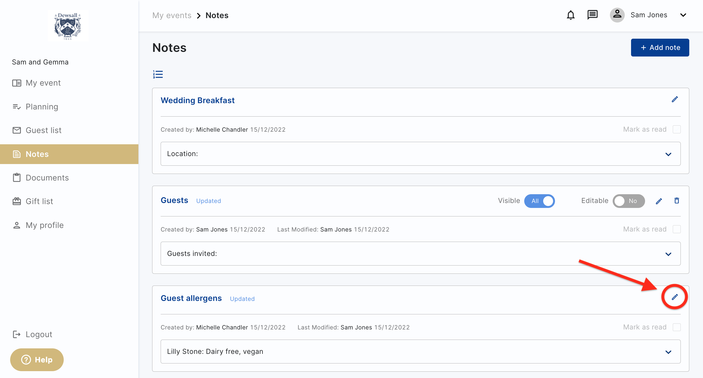Open the Guest allergens note title
Screen dimensions: 703x378
click(x=191, y=298)
